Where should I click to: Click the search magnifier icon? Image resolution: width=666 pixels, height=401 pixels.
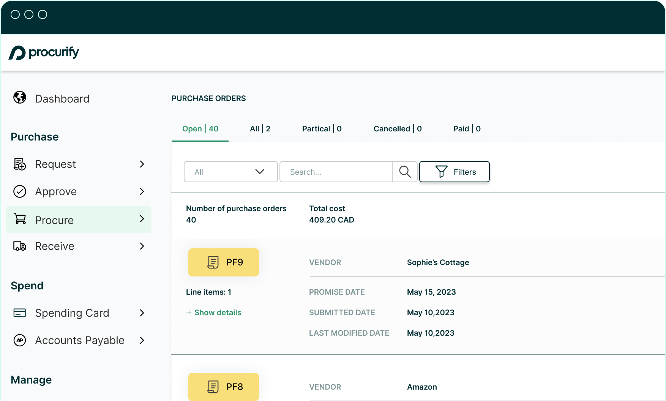(405, 172)
